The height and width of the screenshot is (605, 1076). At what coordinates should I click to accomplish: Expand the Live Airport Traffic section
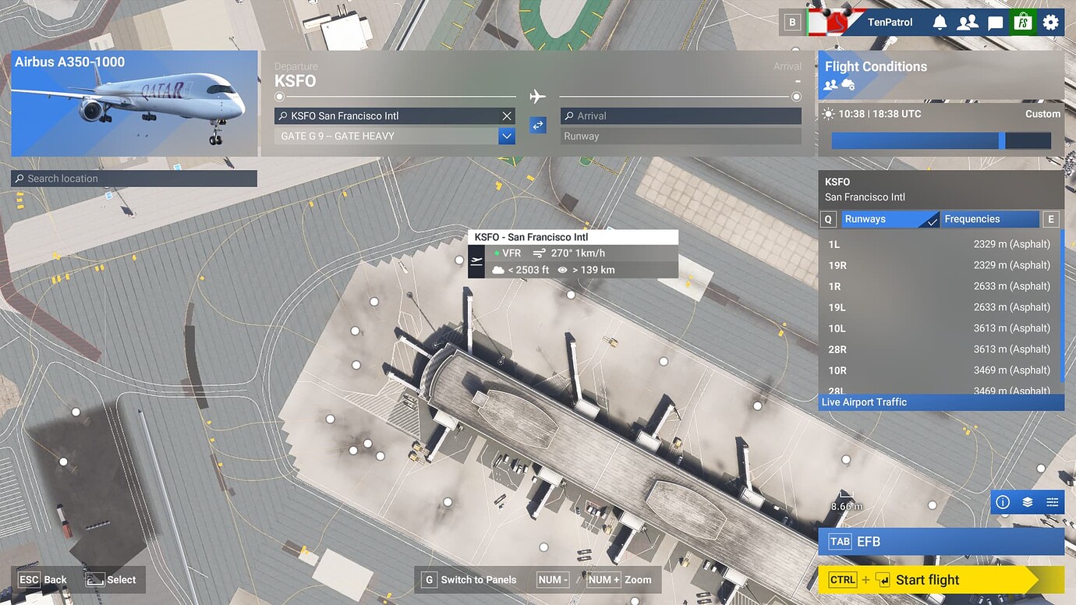point(940,402)
